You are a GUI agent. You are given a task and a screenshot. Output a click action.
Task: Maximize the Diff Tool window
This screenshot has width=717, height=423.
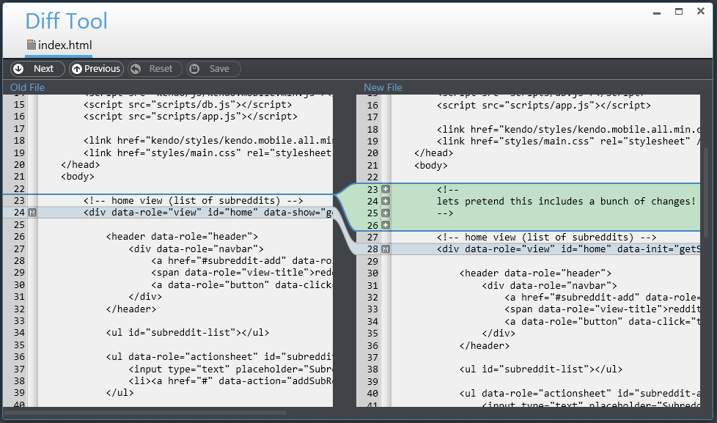(679, 12)
